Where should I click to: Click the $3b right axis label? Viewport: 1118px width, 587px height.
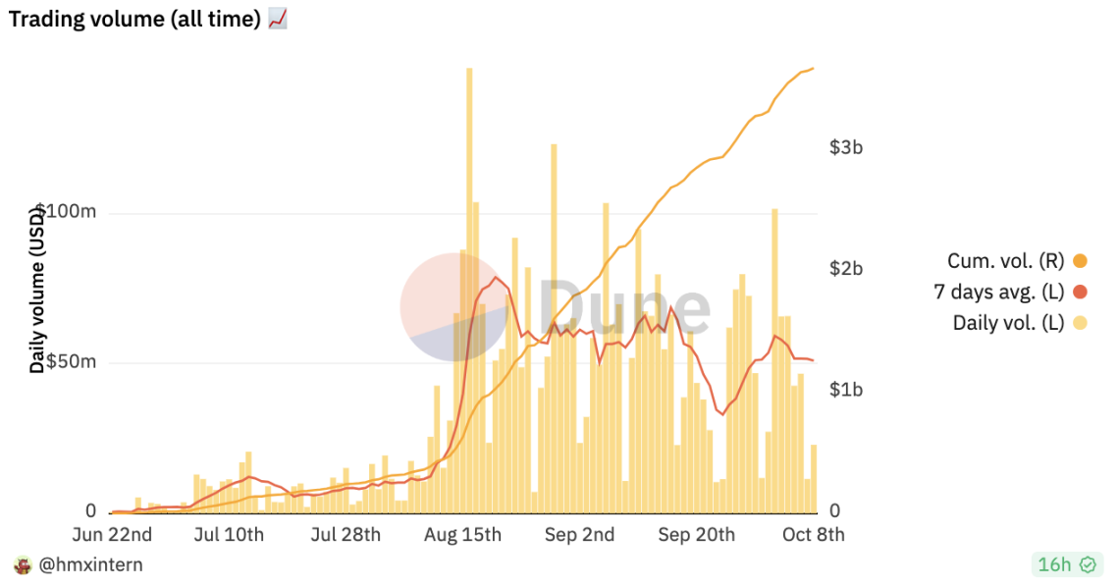click(x=846, y=148)
